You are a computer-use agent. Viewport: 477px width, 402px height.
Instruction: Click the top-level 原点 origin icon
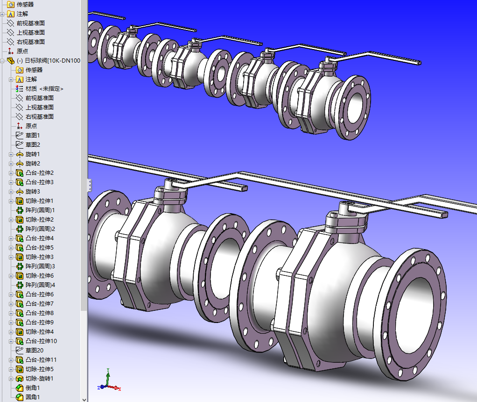pos(11,51)
